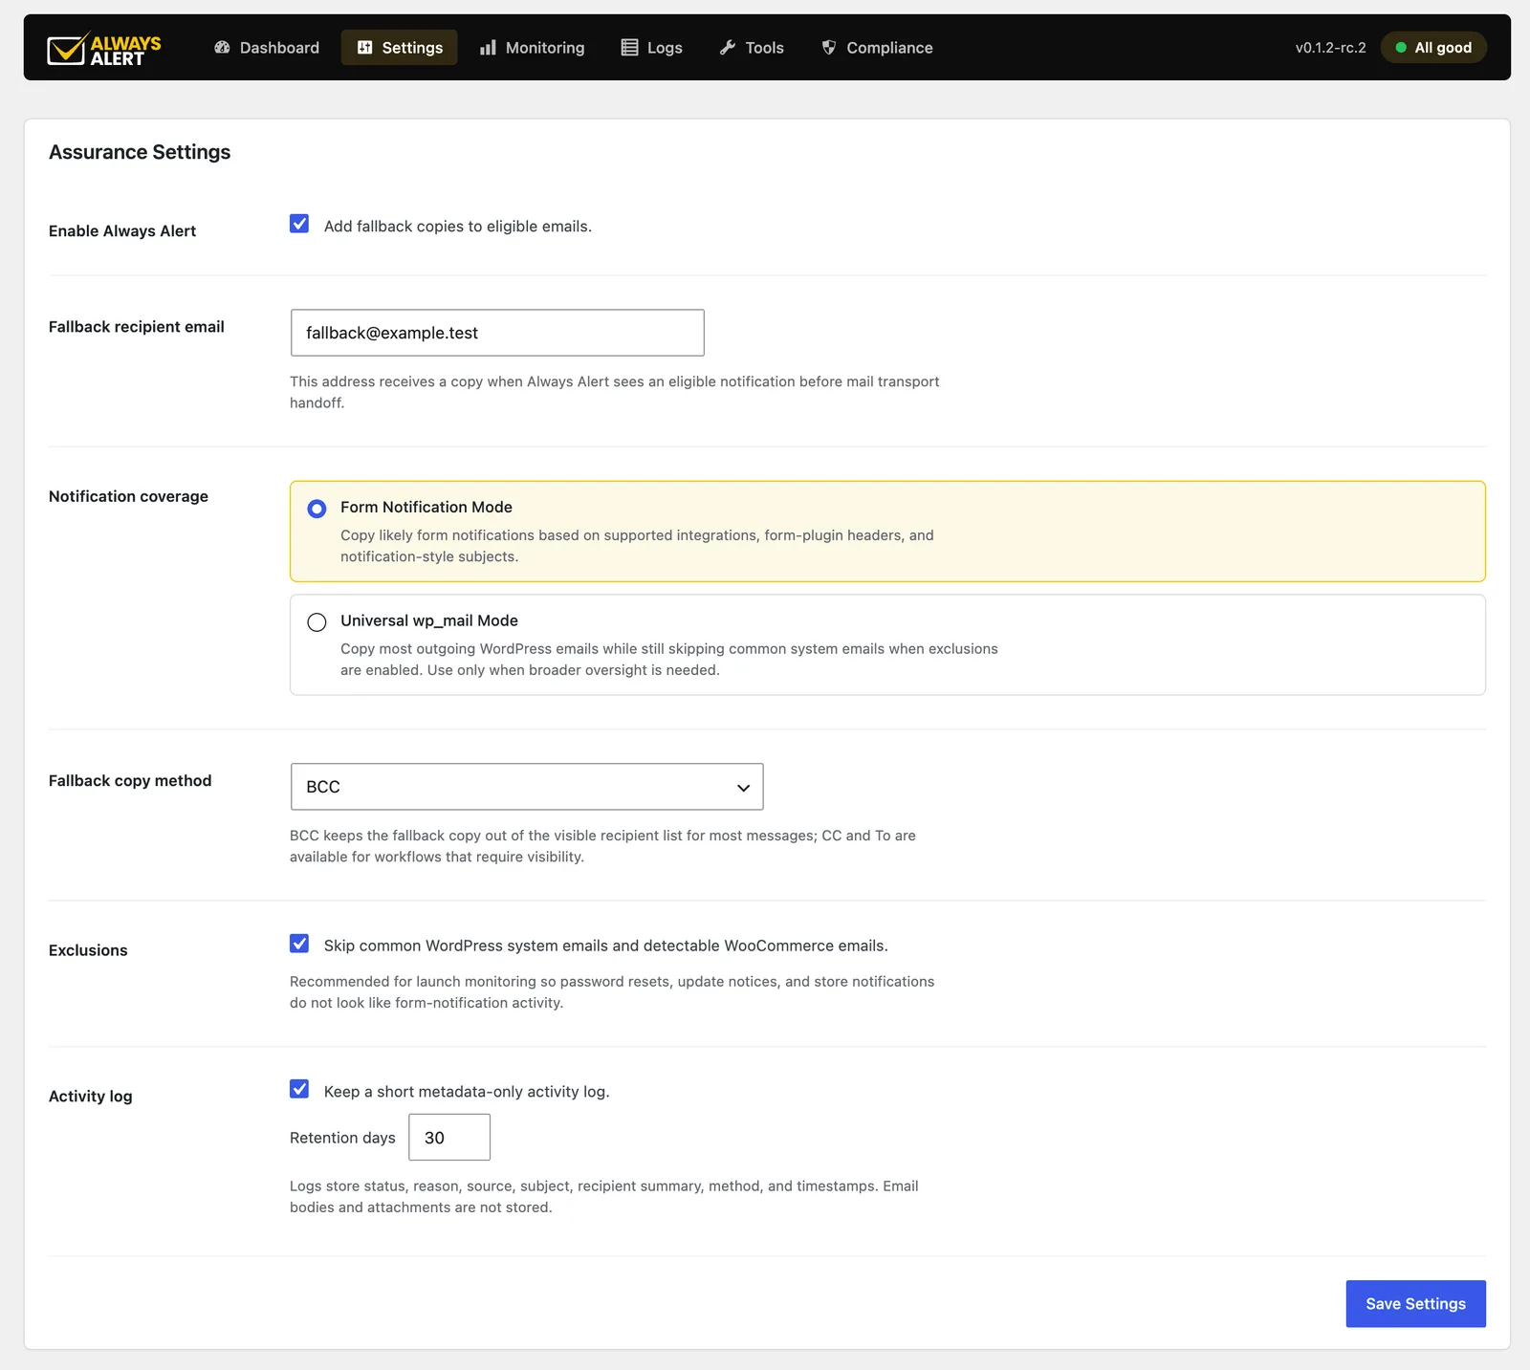Click the Assurance Settings heading
Viewport: 1530px width, 1370px height.
(140, 152)
